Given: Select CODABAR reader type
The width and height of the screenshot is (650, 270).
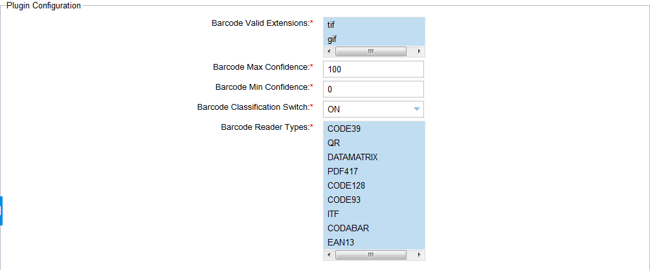Looking at the screenshot, I should 374,228.
